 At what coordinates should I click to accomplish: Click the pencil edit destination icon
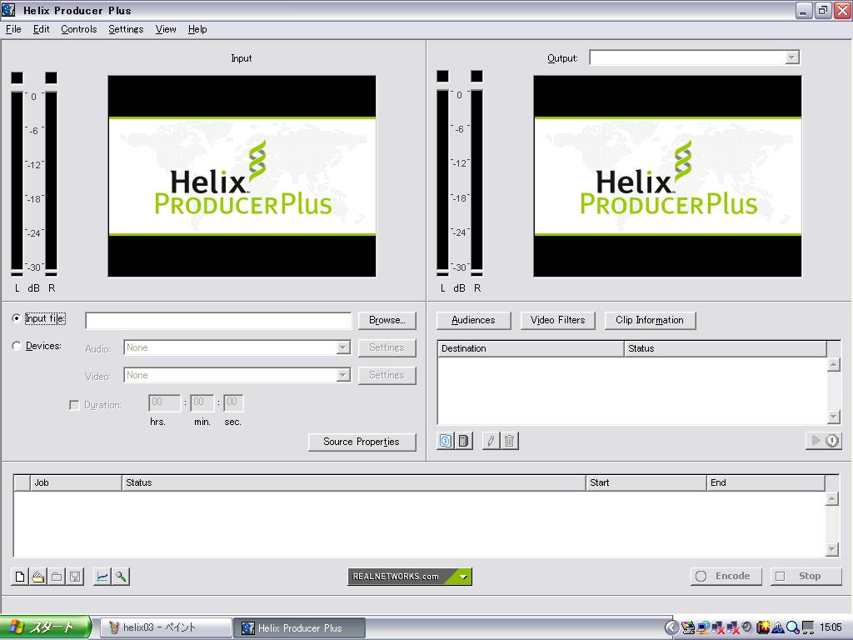click(x=491, y=441)
